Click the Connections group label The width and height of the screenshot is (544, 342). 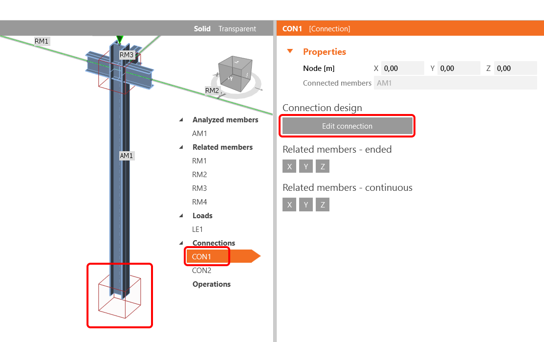pyautogui.click(x=214, y=243)
